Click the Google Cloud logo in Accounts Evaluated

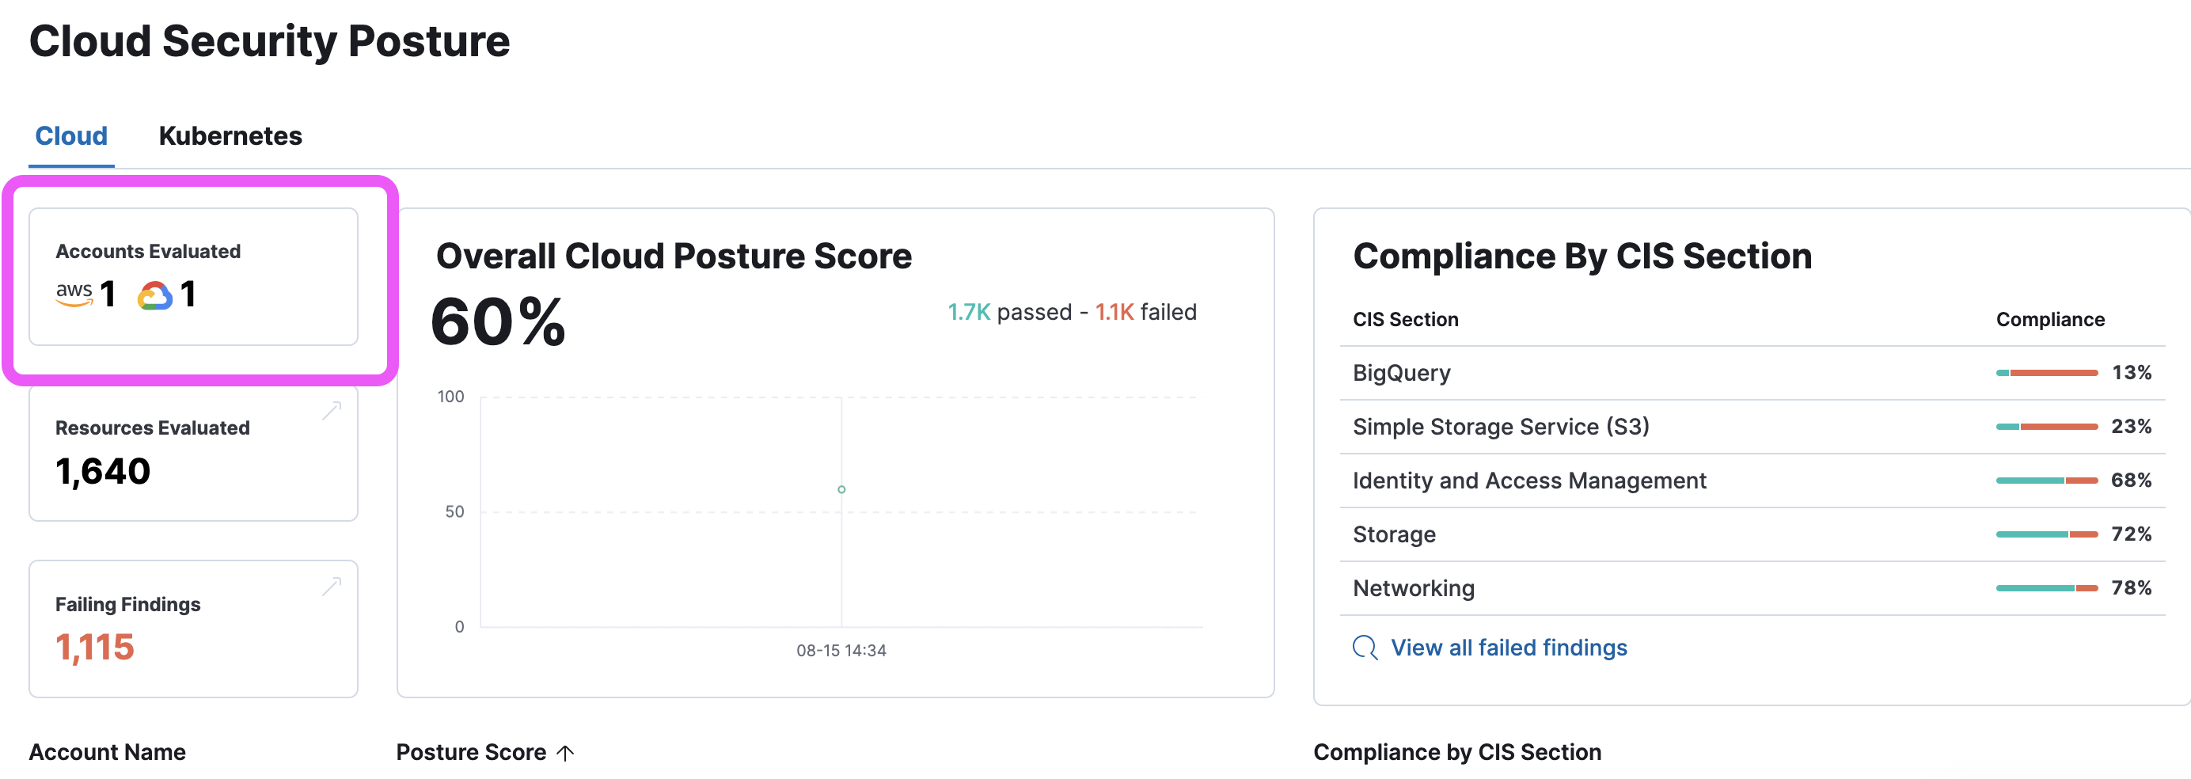coord(156,295)
